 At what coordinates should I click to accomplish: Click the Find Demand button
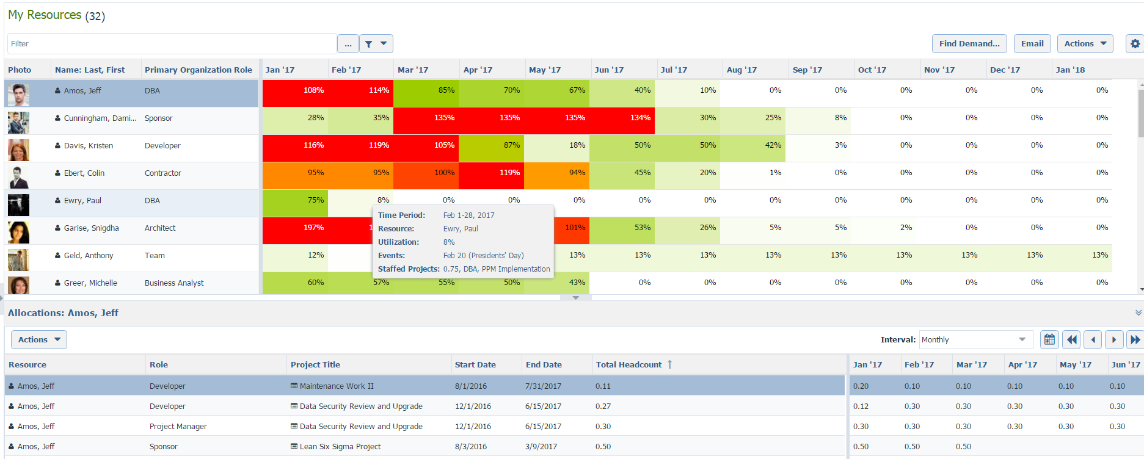pyautogui.click(x=969, y=44)
